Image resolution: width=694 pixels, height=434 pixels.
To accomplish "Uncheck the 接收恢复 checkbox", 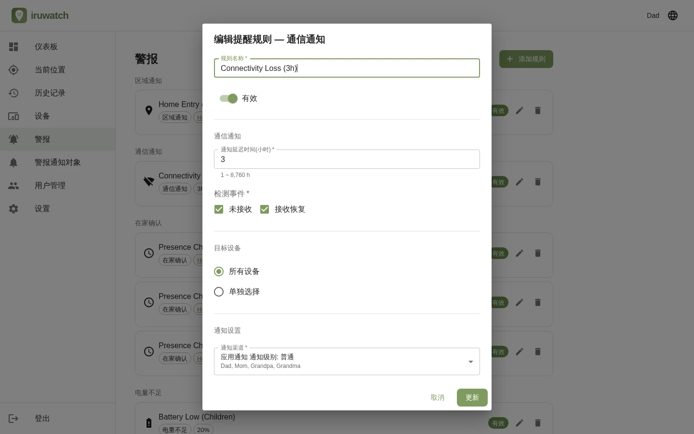I will pyautogui.click(x=265, y=209).
